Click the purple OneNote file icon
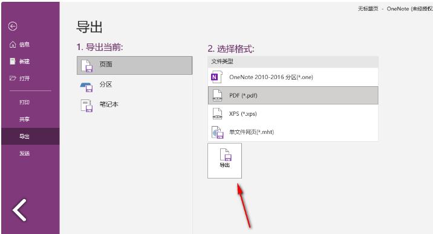 (217, 77)
